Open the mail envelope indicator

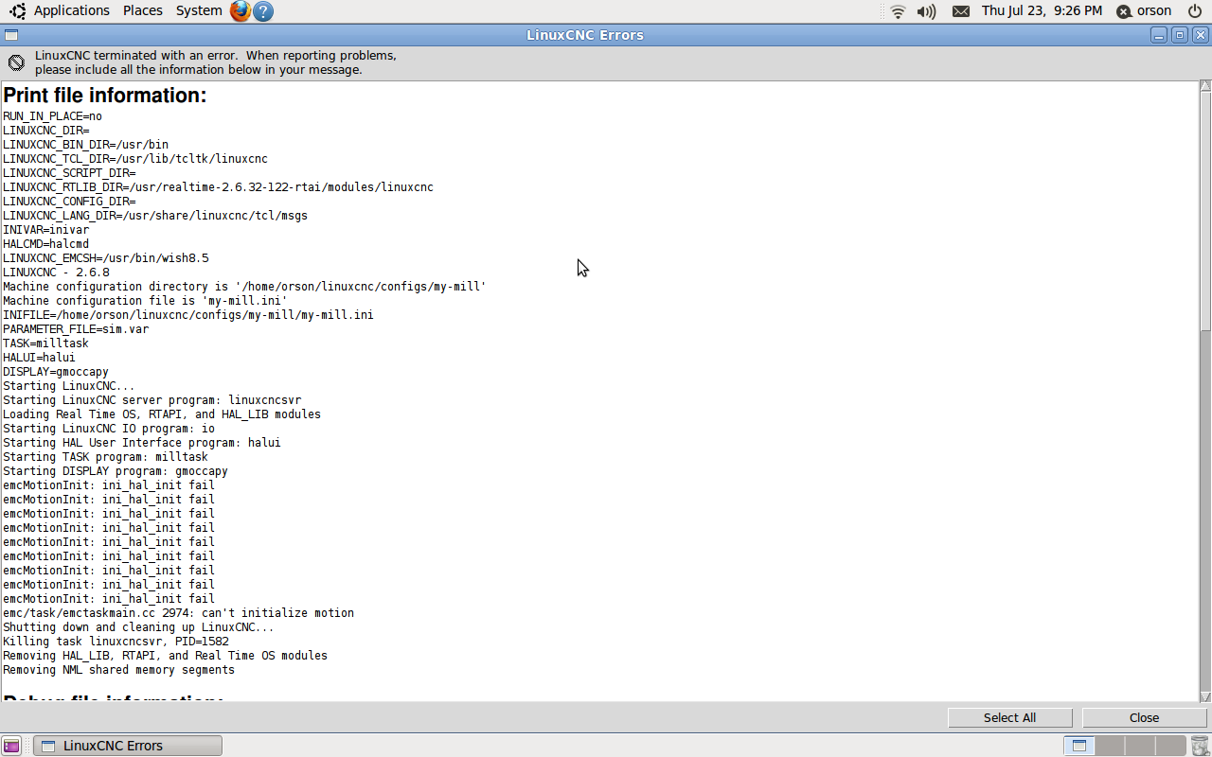960,11
